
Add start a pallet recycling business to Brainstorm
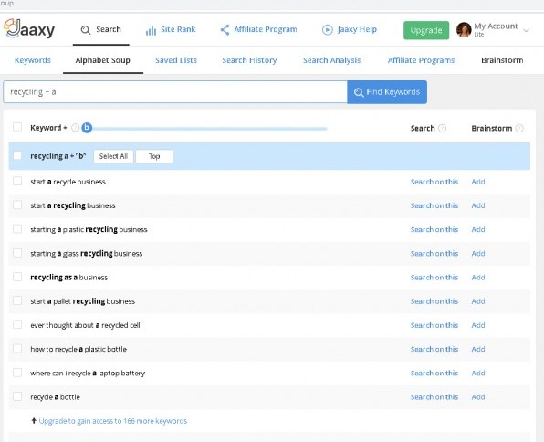tap(478, 301)
